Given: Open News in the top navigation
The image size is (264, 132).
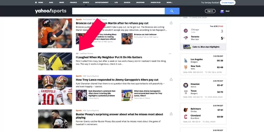Looking at the screenshot, I should pyautogui.click(x=62, y=3).
